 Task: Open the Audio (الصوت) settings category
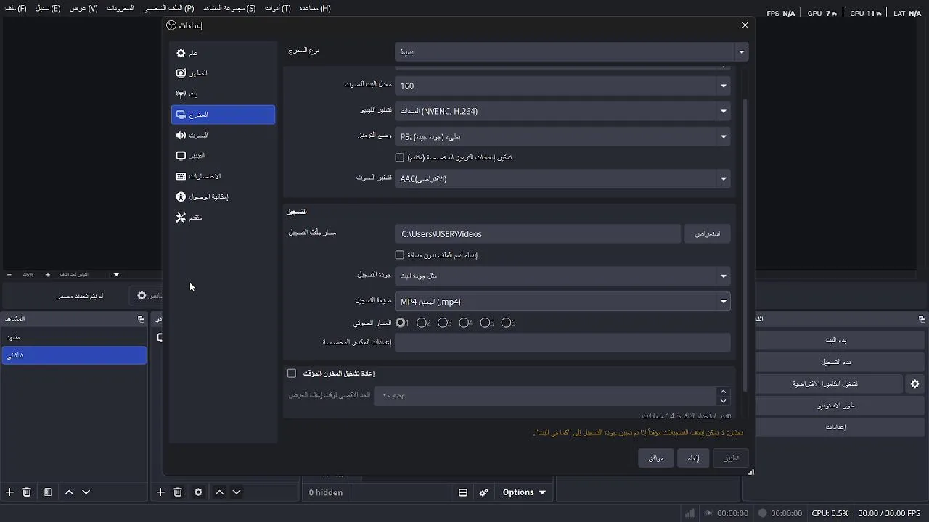pos(223,136)
